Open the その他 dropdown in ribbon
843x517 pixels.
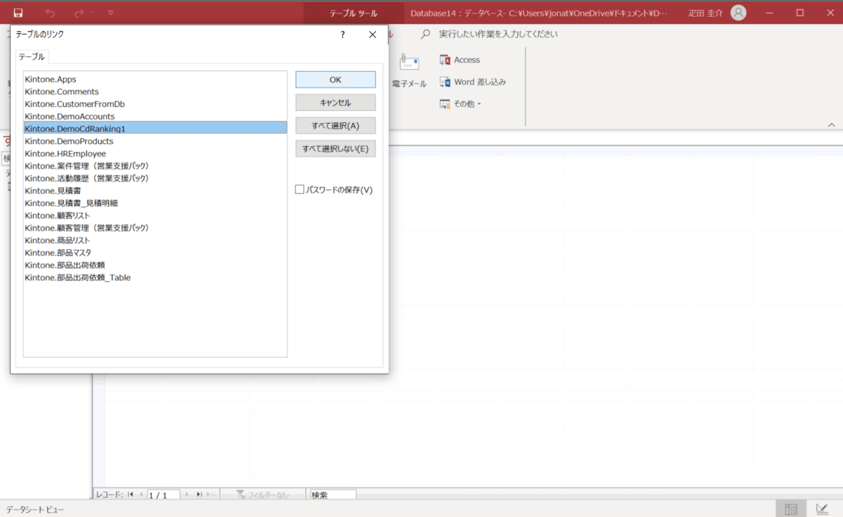[x=461, y=104]
